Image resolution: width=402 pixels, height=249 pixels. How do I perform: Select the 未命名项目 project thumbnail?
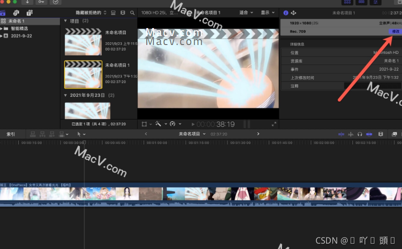[83, 42]
